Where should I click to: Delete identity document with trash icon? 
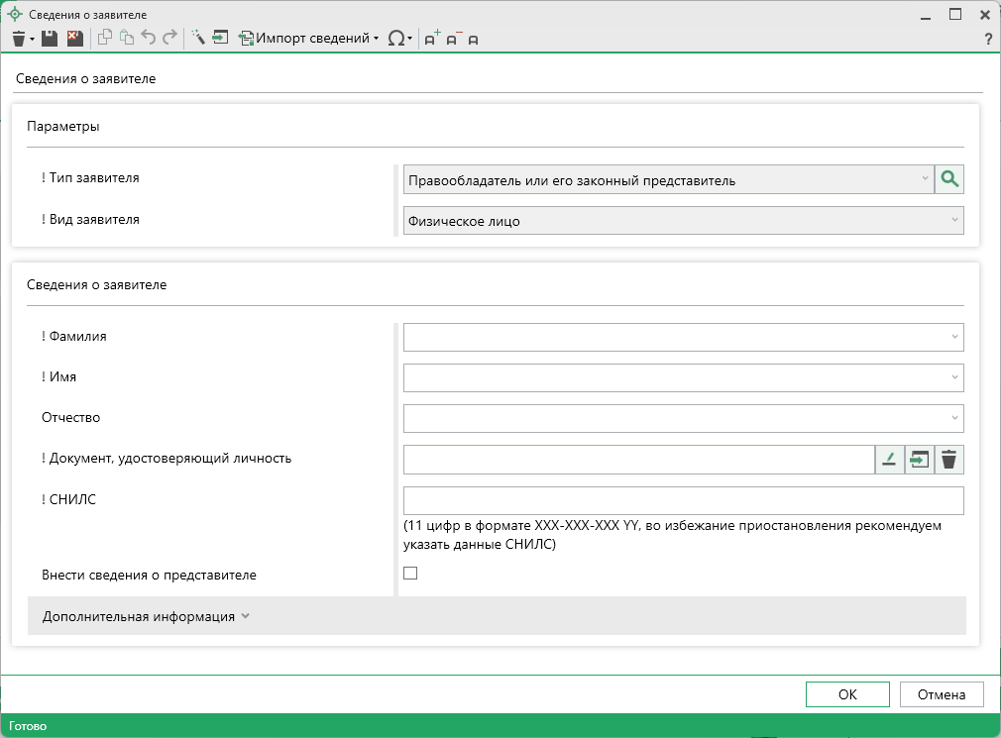point(948,460)
